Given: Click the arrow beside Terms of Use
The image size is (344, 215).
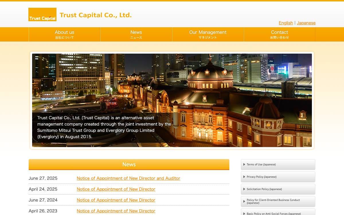Looking at the screenshot, I should pos(244,165).
